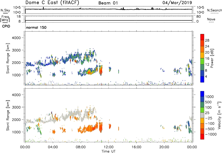The height and width of the screenshot is (153, 222).
Task: Click the '-25' label on the velocity colorbar
Action: (208, 118)
